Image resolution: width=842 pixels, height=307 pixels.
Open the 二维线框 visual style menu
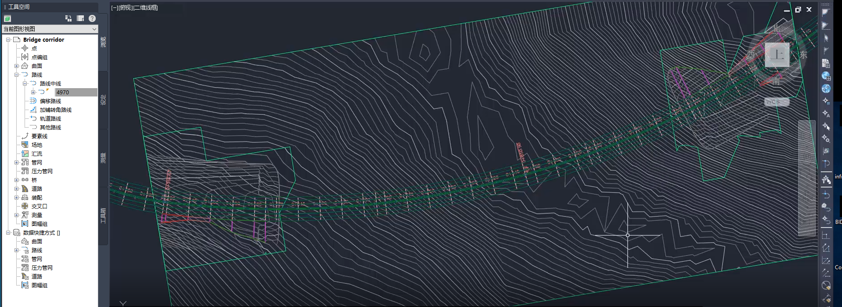pyautogui.click(x=146, y=7)
